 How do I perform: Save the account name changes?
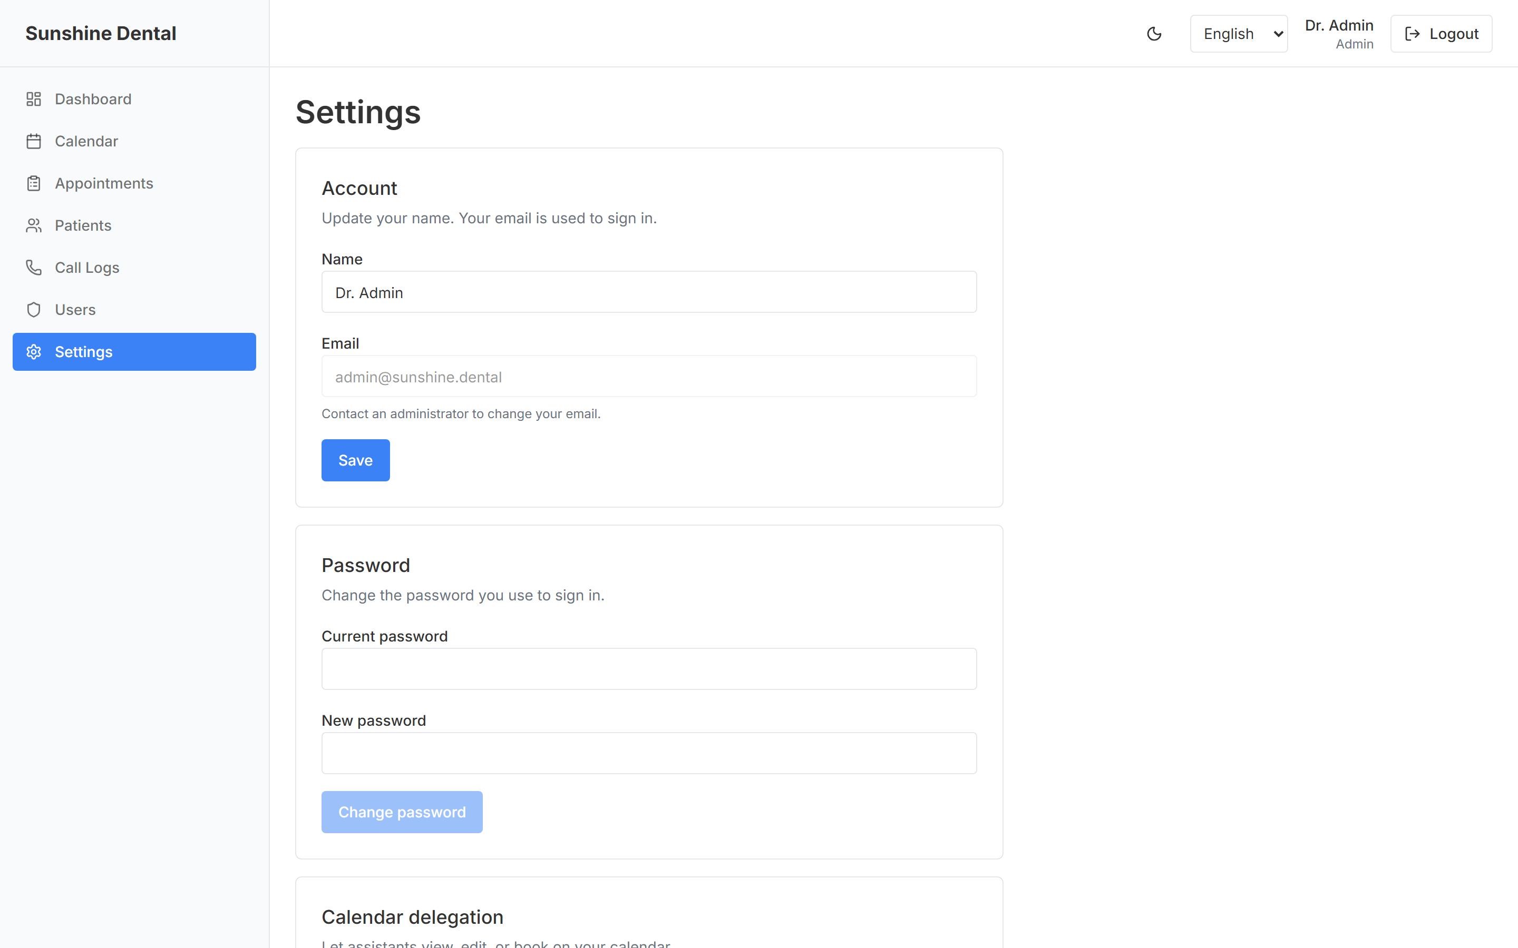click(356, 460)
